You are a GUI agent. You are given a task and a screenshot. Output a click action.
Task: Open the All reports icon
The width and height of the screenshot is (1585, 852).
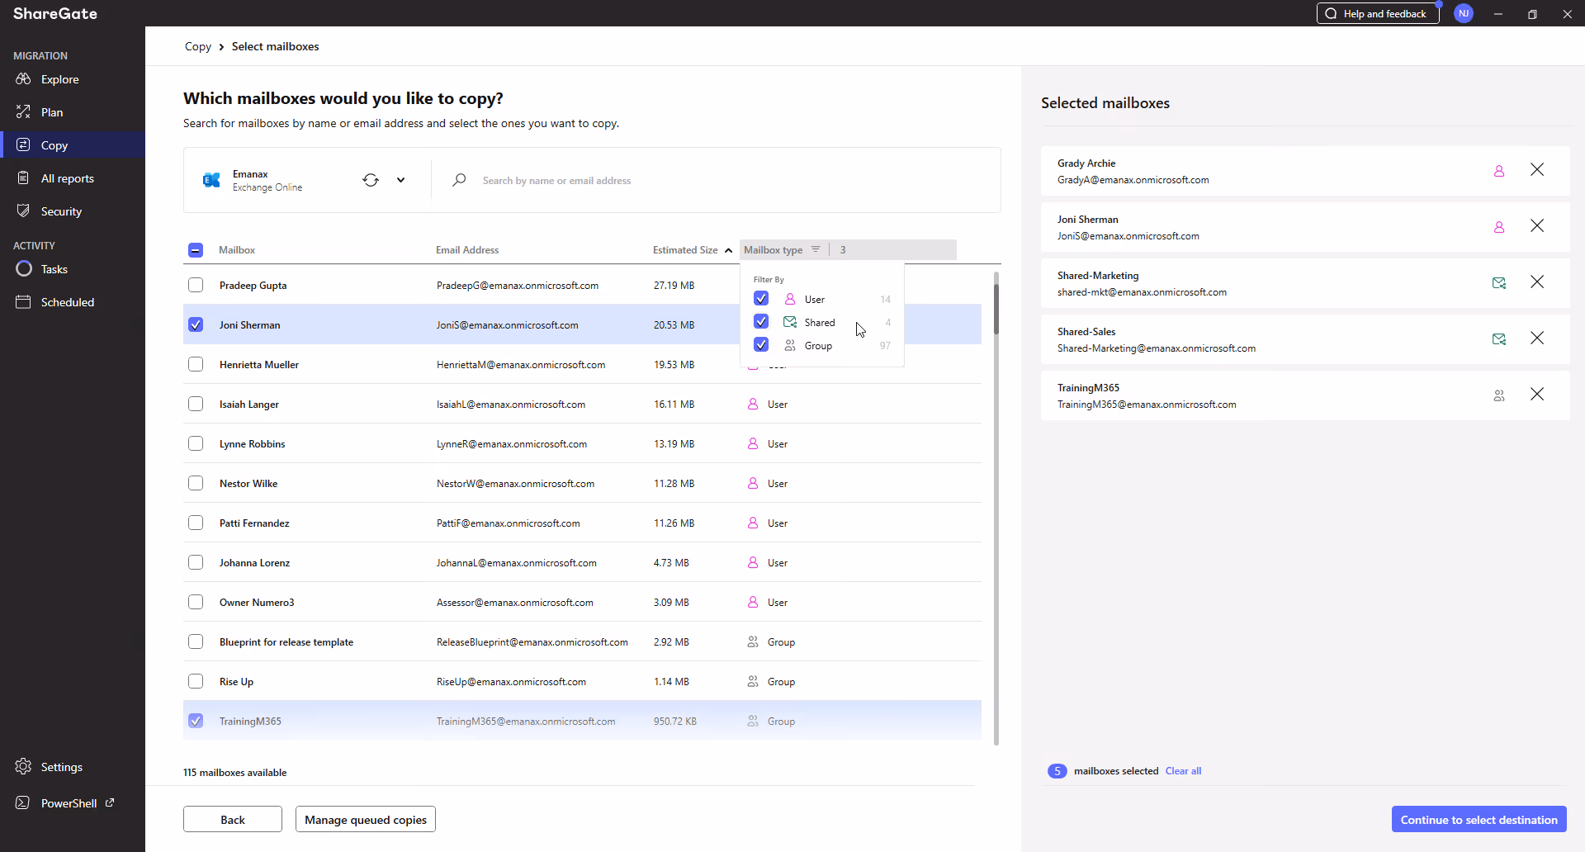(23, 177)
